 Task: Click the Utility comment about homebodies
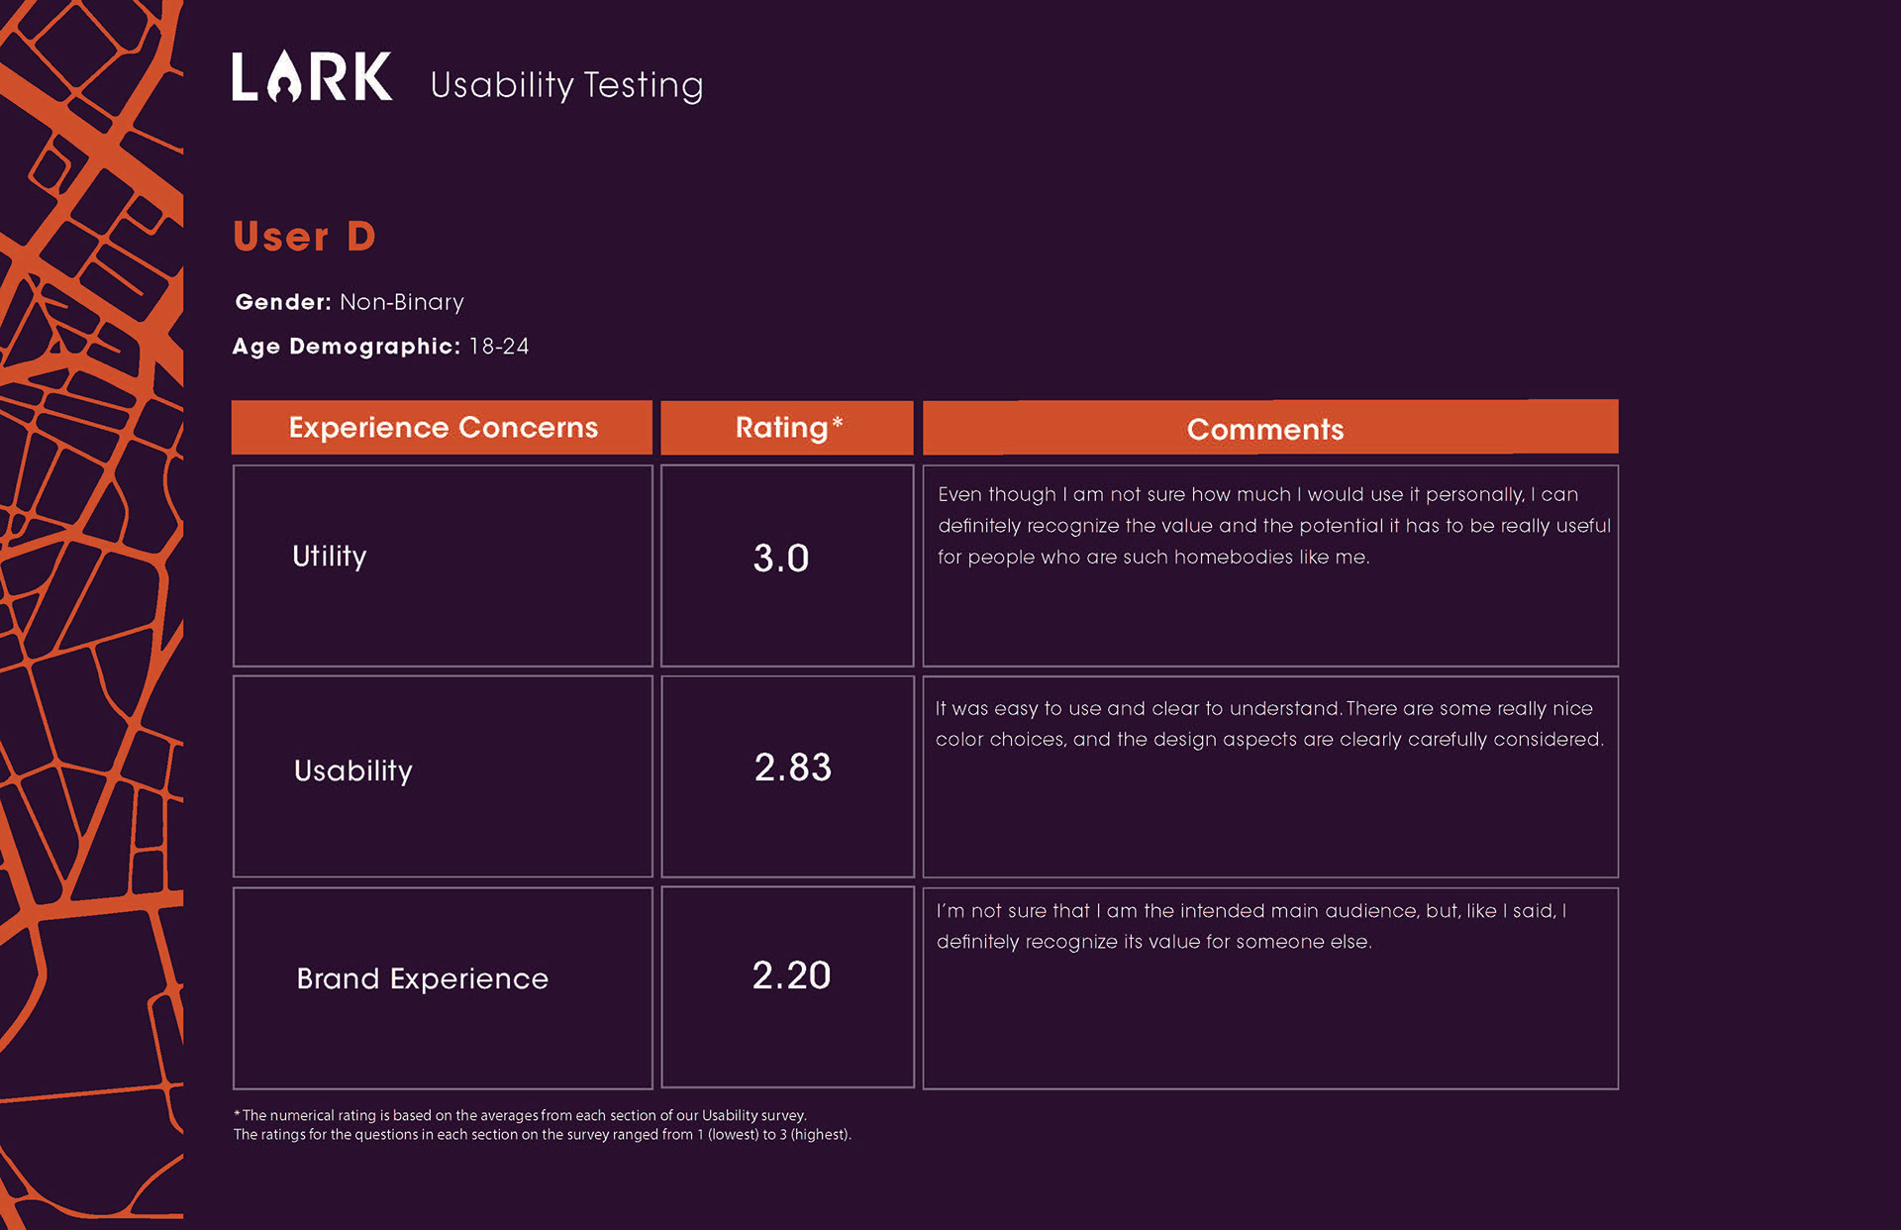1274,526
